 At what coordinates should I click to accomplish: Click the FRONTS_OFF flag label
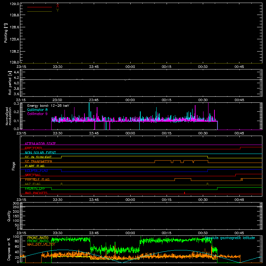coord(35,189)
